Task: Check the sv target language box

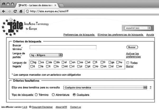Action: (118, 66)
